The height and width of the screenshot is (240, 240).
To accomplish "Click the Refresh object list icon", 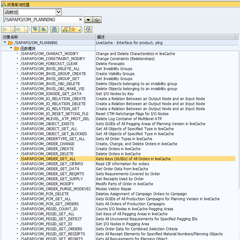I will (x=88, y=29).
